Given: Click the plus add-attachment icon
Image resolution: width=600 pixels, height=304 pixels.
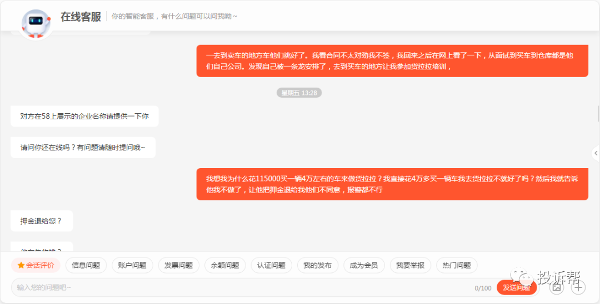Looking at the screenshot, I should 578,287.
